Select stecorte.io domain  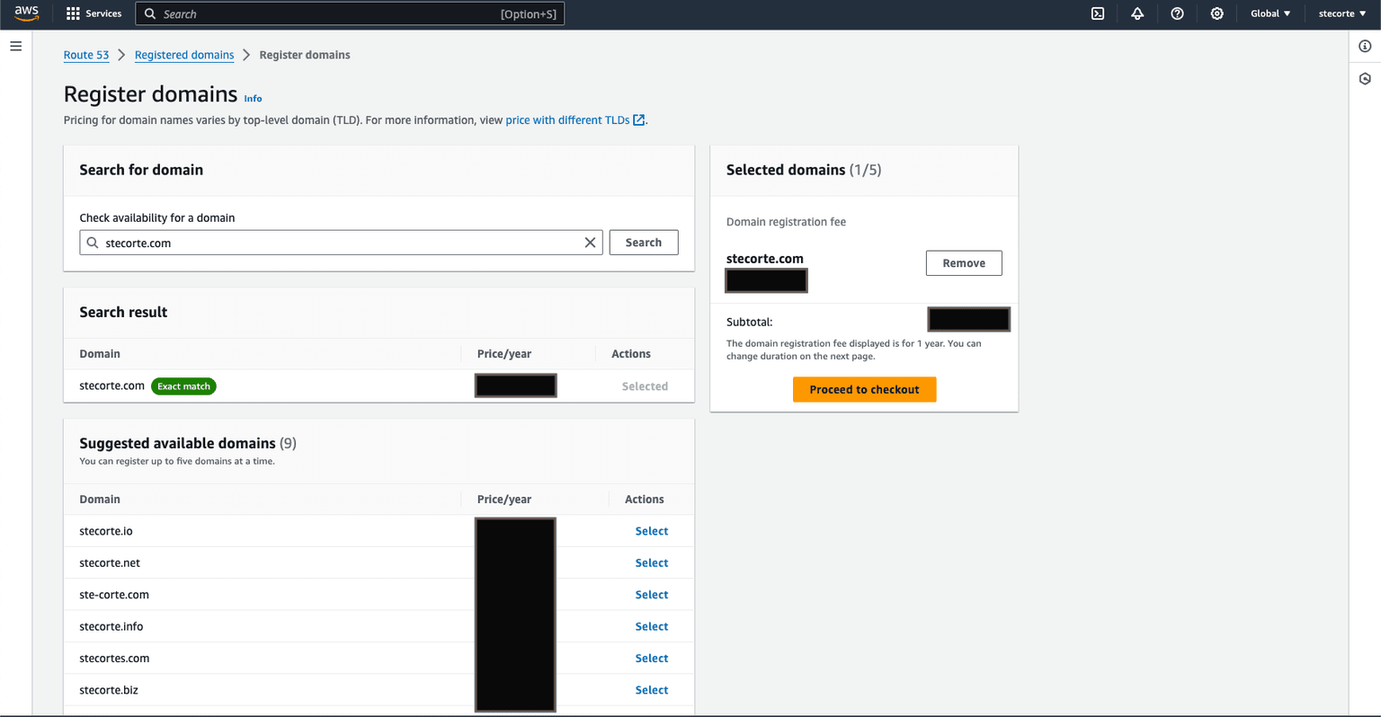652,531
